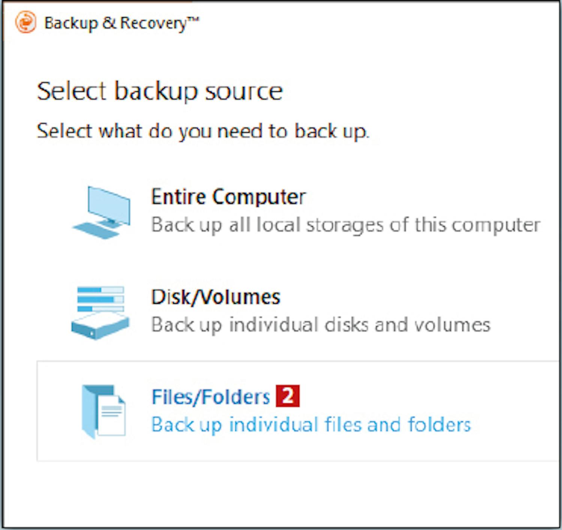Click the blank area below Files/Folders option

[281, 494]
